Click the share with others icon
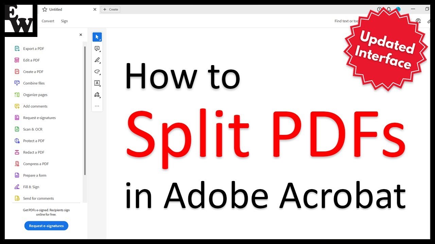435x244 pixels. 418,21
